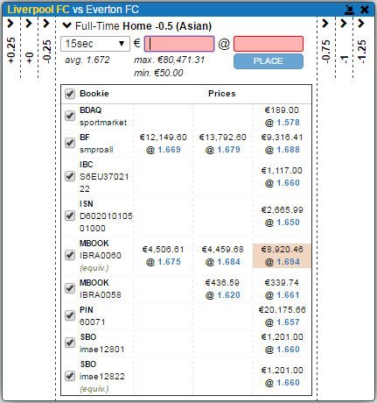Click the €13,792.60 BF amount

223,138
